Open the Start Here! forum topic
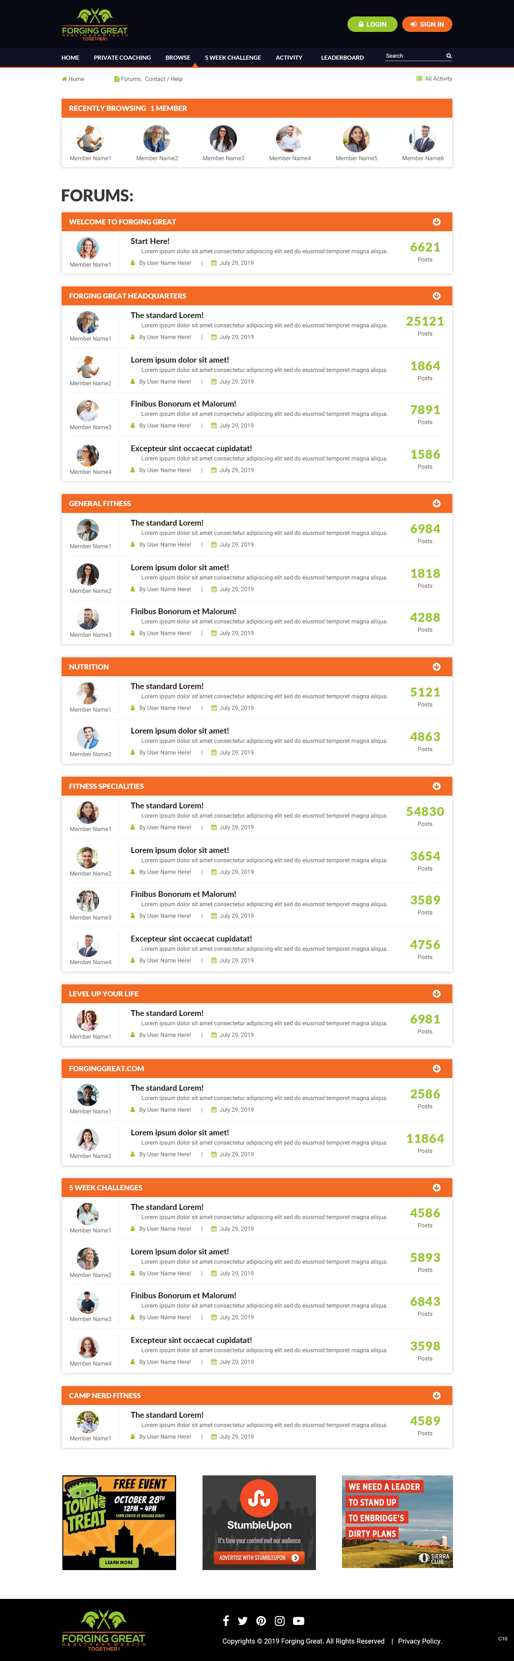514x1661 pixels. tap(150, 241)
